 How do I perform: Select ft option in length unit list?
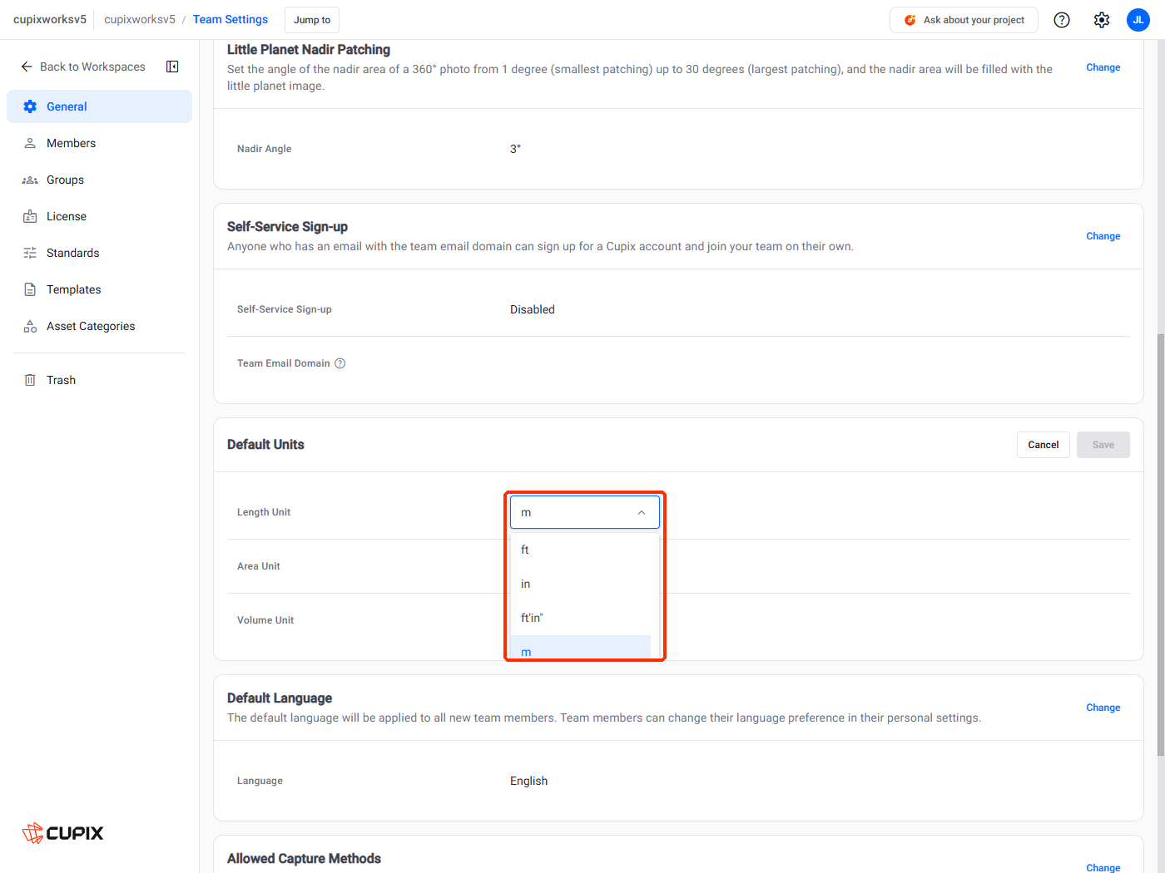click(580, 550)
